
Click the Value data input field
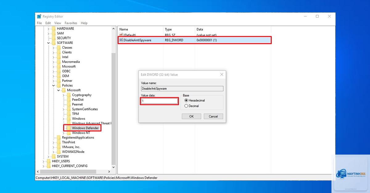point(159,101)
